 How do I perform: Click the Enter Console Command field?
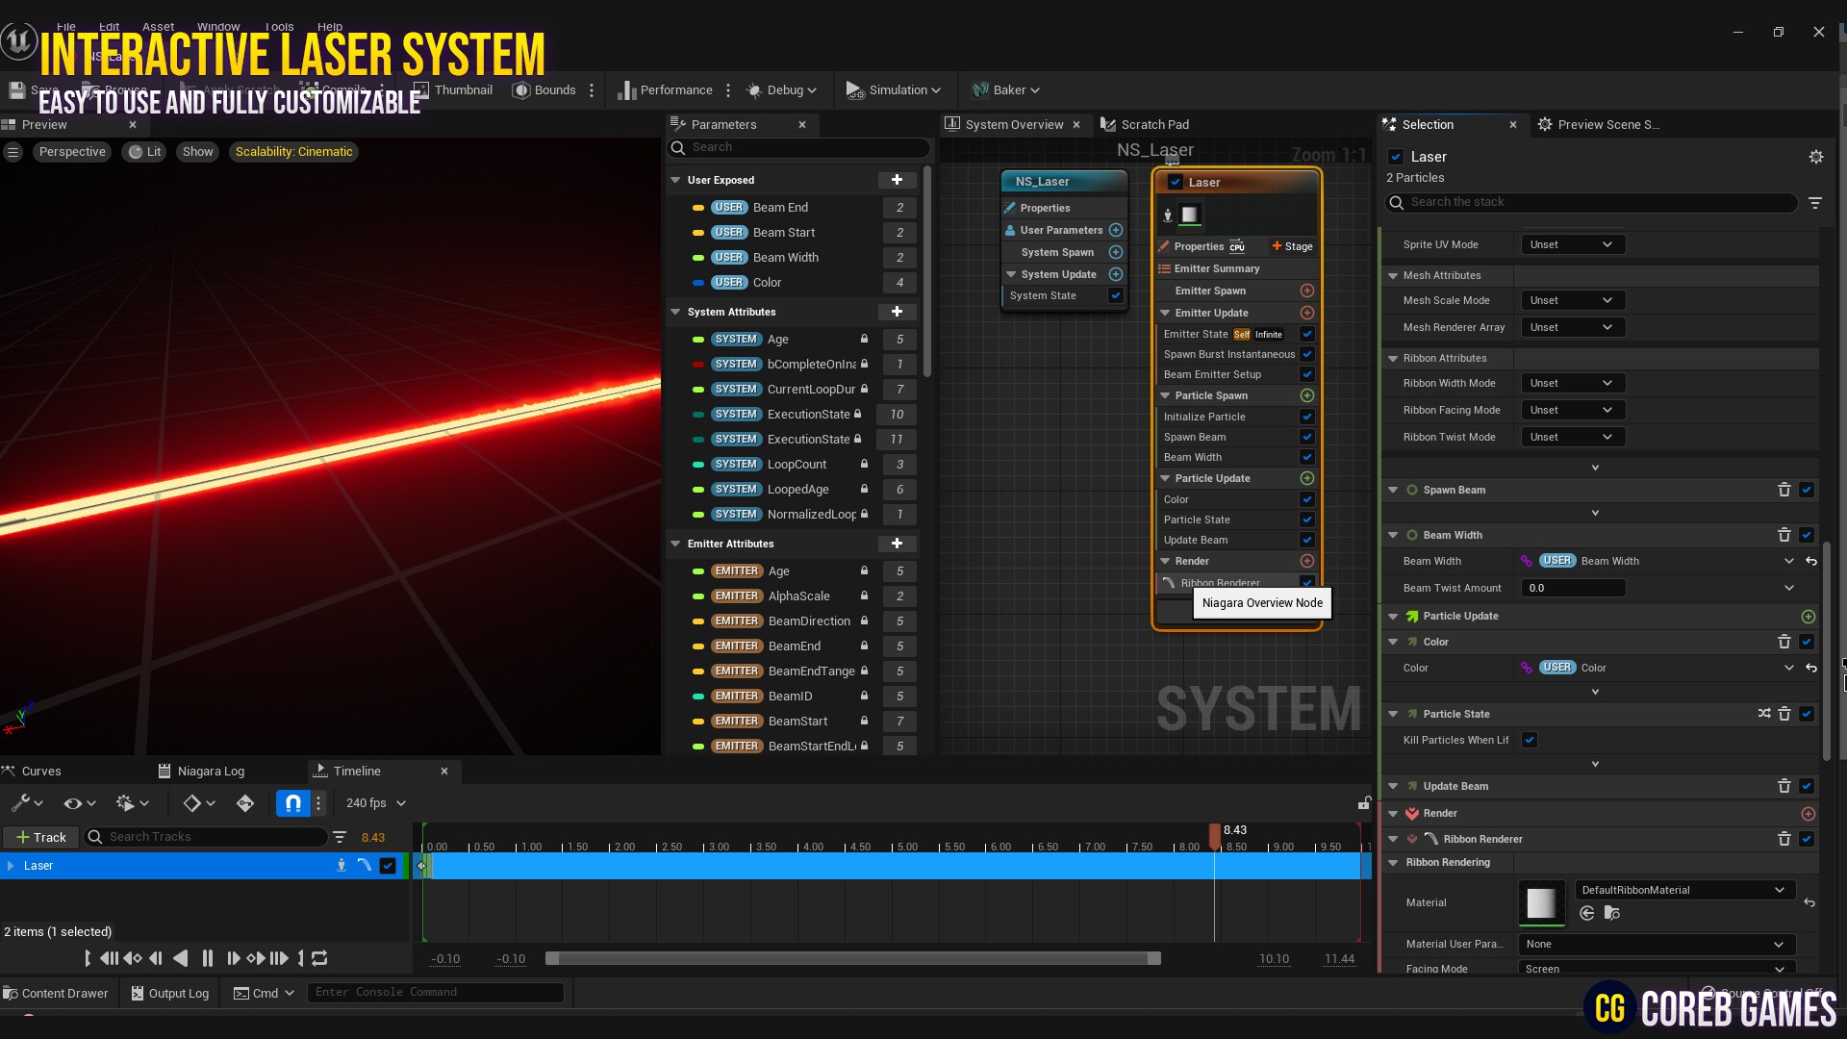435,992
